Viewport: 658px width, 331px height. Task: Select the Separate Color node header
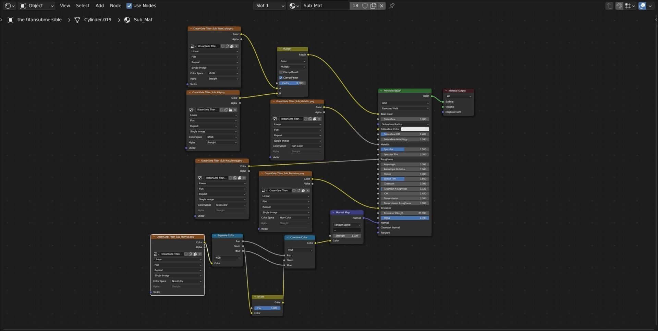(x=227, y=235)
